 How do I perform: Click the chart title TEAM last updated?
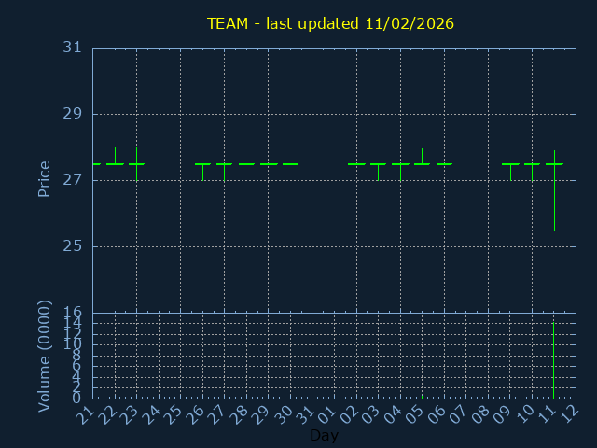330,23
